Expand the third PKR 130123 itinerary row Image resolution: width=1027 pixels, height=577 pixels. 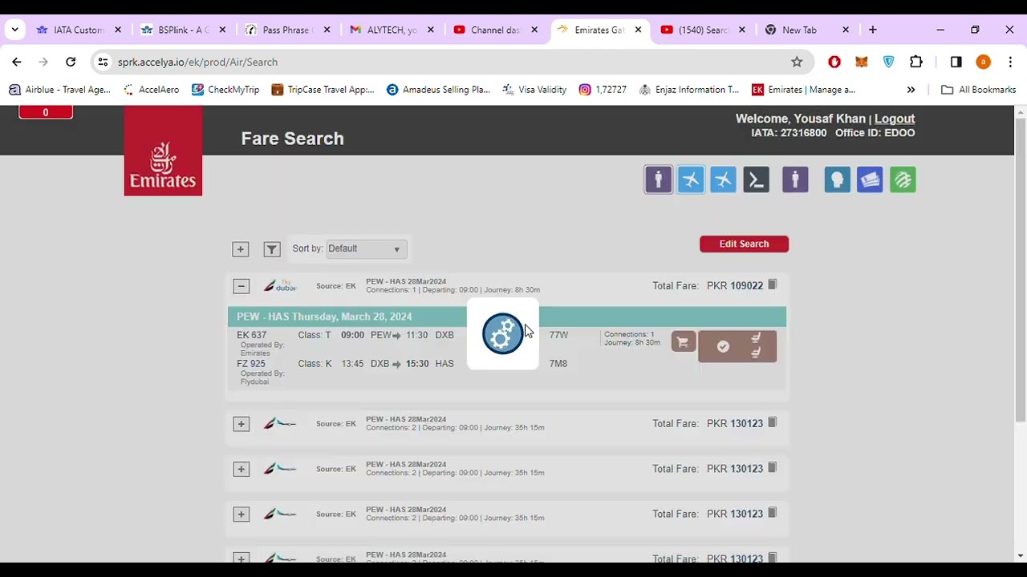point(241,514)
